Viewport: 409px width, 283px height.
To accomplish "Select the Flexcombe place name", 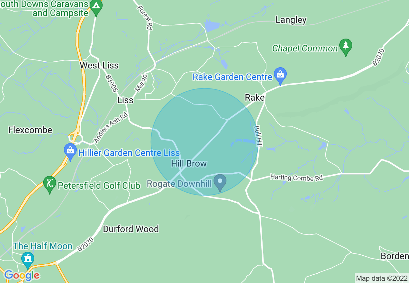I will [30, 130].
